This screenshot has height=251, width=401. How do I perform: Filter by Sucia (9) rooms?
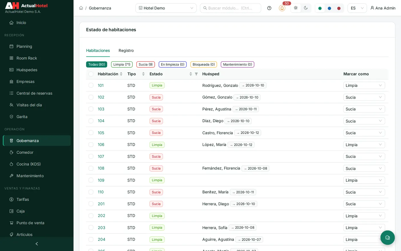[146, 65]
